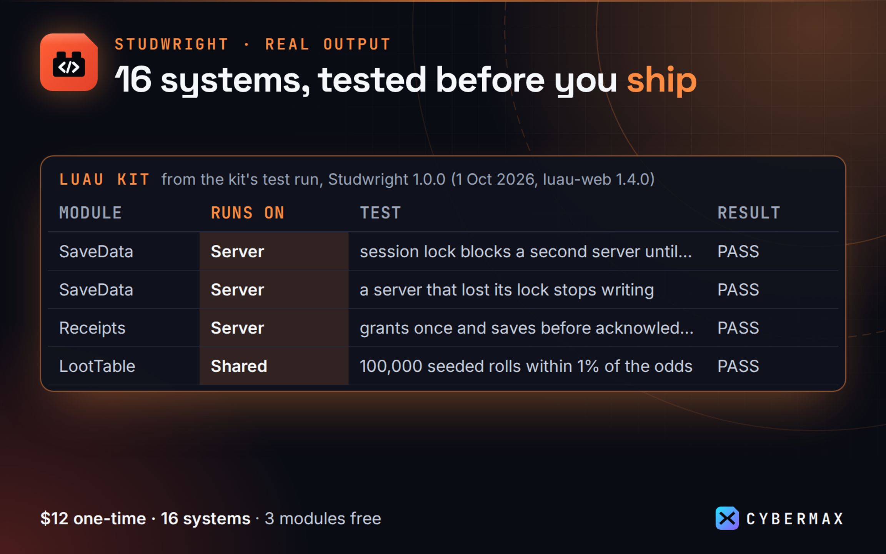Click the LUAU KIT label
Image resolution: width=886 pixels, height=554 pixels.
104,179
